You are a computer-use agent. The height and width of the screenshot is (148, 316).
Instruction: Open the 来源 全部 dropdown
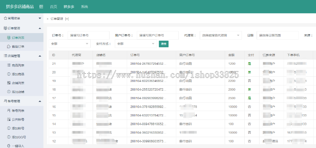coord(70,44)
